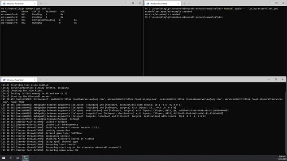Click the 'Checking for JSON files.' line
The width and height of the screenshot is (287, 161).
[22, 91]
